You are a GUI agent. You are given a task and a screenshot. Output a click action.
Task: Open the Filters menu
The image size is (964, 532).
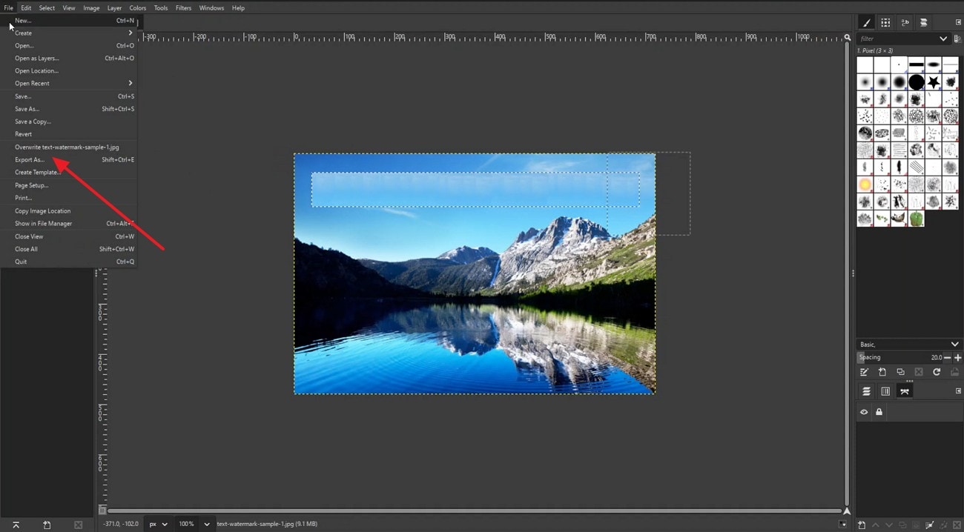[183, 7]
